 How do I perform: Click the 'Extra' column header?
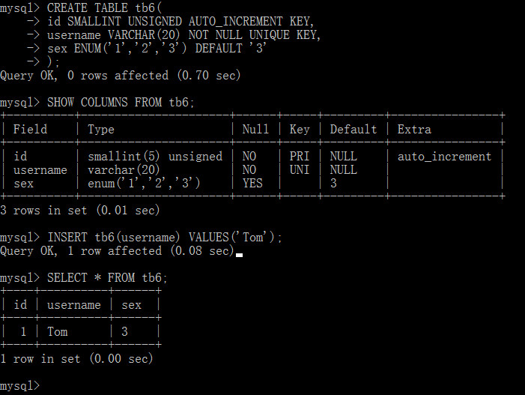(x=414, y=130)
